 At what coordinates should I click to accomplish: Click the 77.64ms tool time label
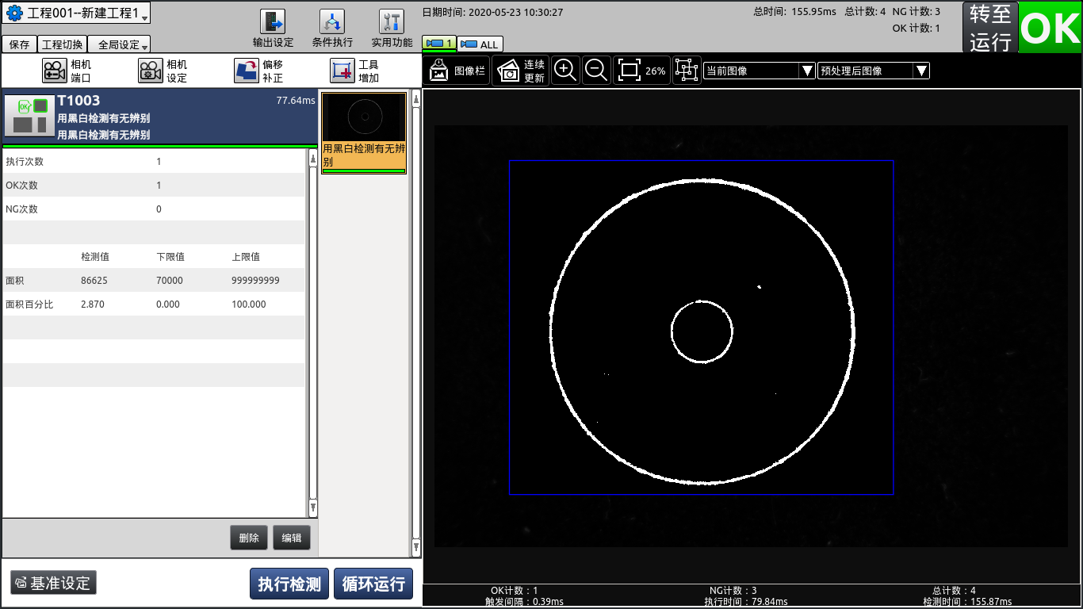[x=296, y=101]
